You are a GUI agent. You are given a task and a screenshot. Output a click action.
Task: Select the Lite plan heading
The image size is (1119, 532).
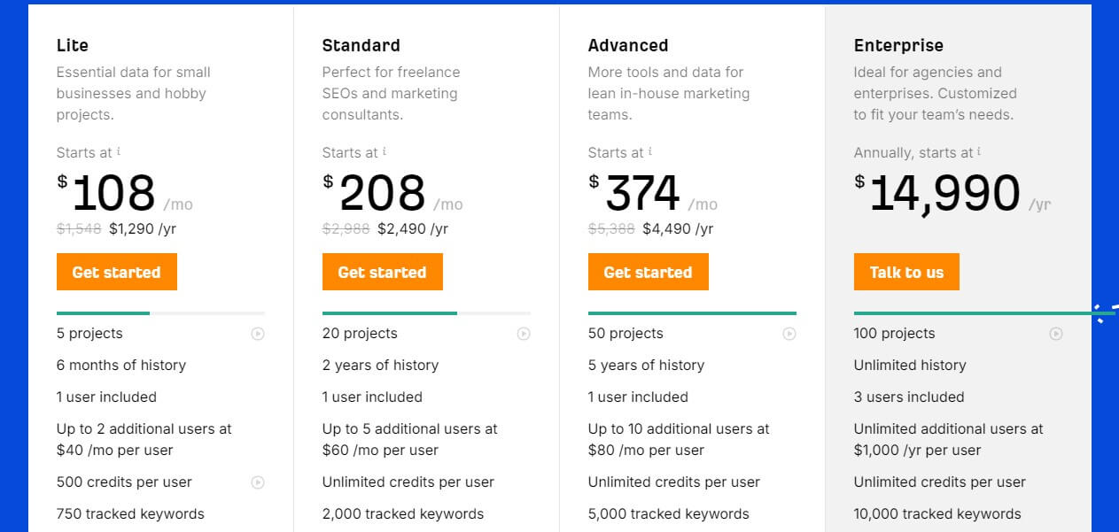click(72, 45)
